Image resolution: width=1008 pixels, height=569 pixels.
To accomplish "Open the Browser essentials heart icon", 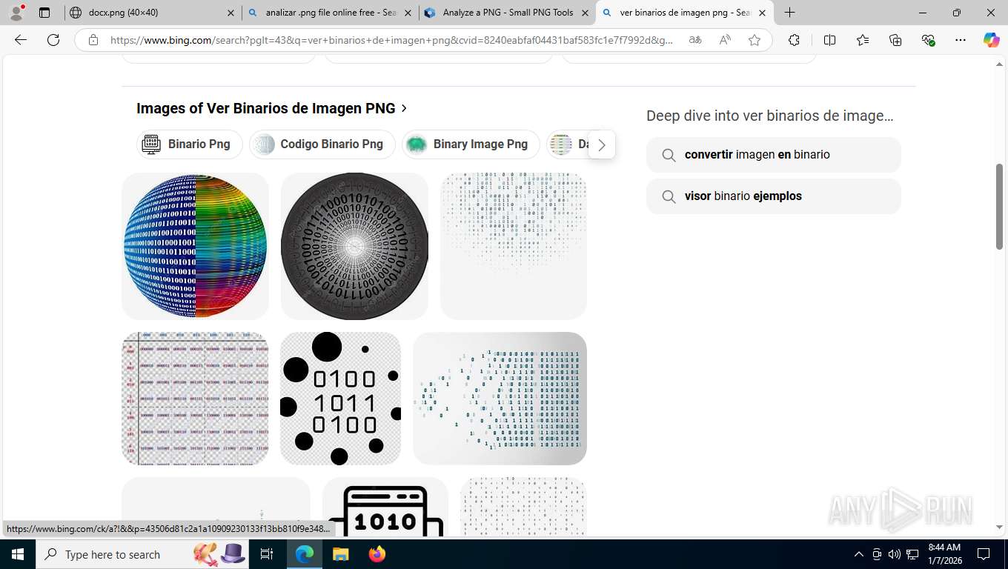I will (928, 40).
